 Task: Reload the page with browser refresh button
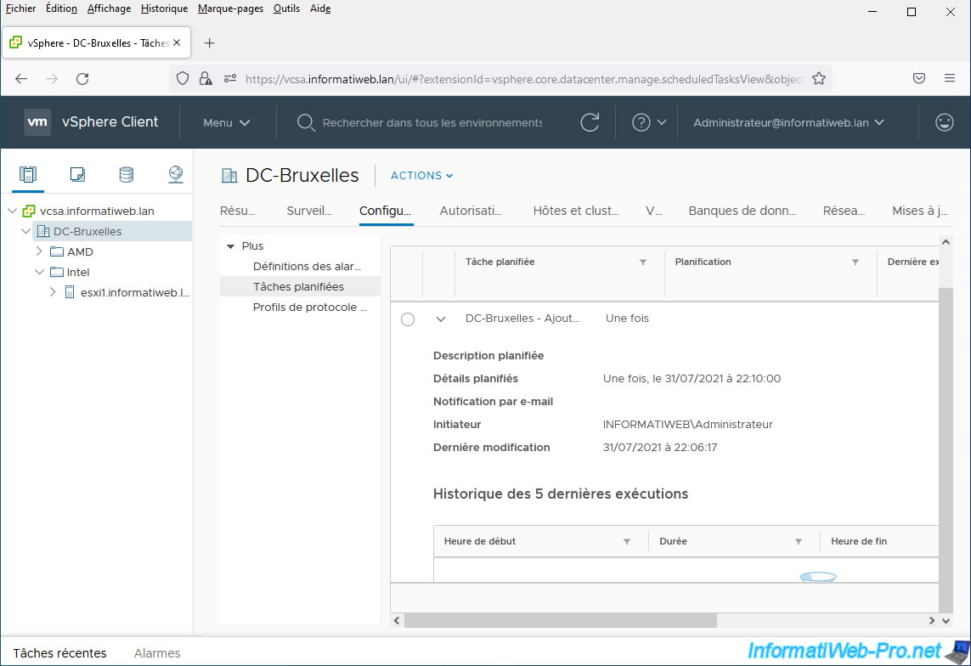(82, 79)
